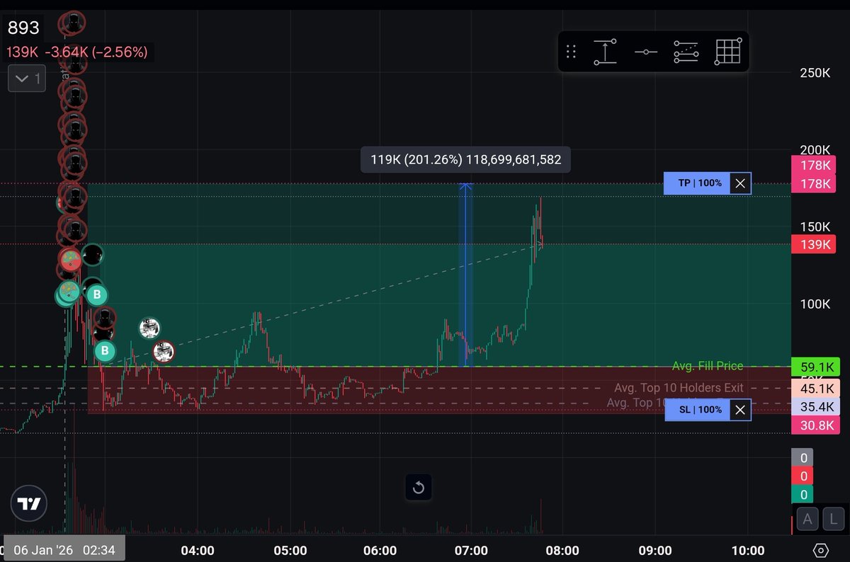
Task: Click the 10:00 time axis label
Action: pos(747,550)
